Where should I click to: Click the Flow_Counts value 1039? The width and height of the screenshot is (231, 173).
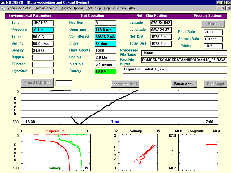pos(105,51)
